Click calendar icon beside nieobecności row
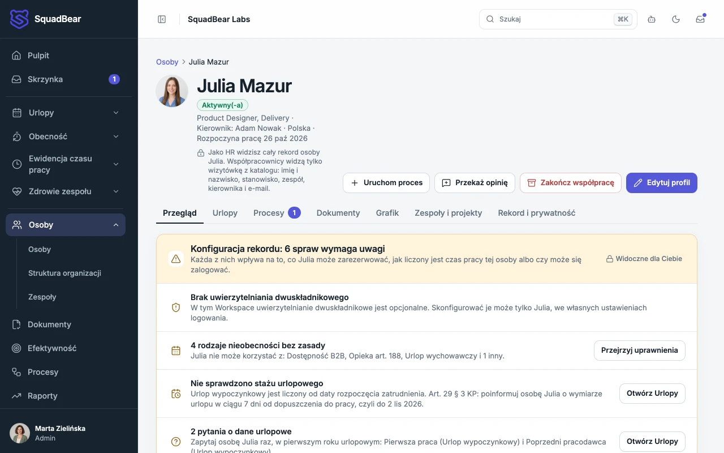This screenshot has width=724, height=453. (176, 351)
